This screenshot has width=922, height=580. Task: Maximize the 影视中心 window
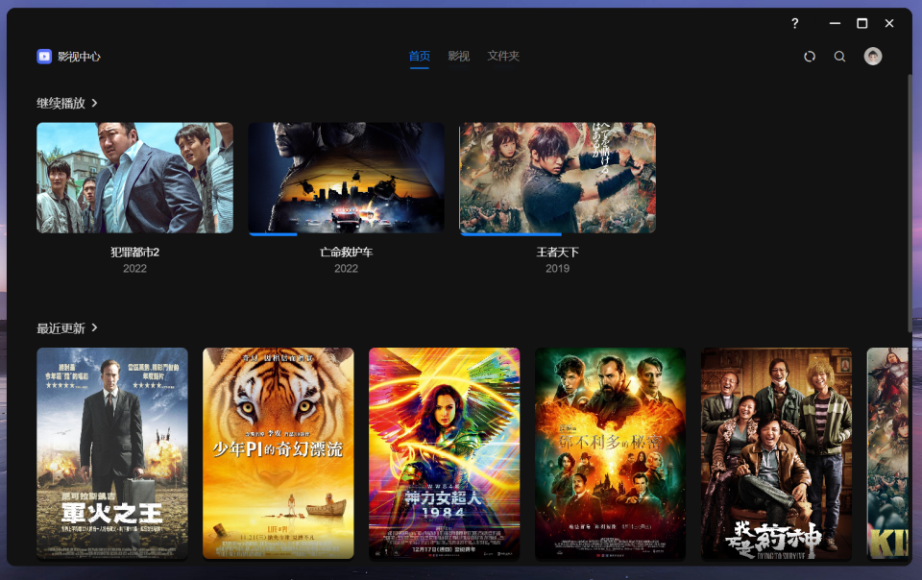click(x=862, y=23)
